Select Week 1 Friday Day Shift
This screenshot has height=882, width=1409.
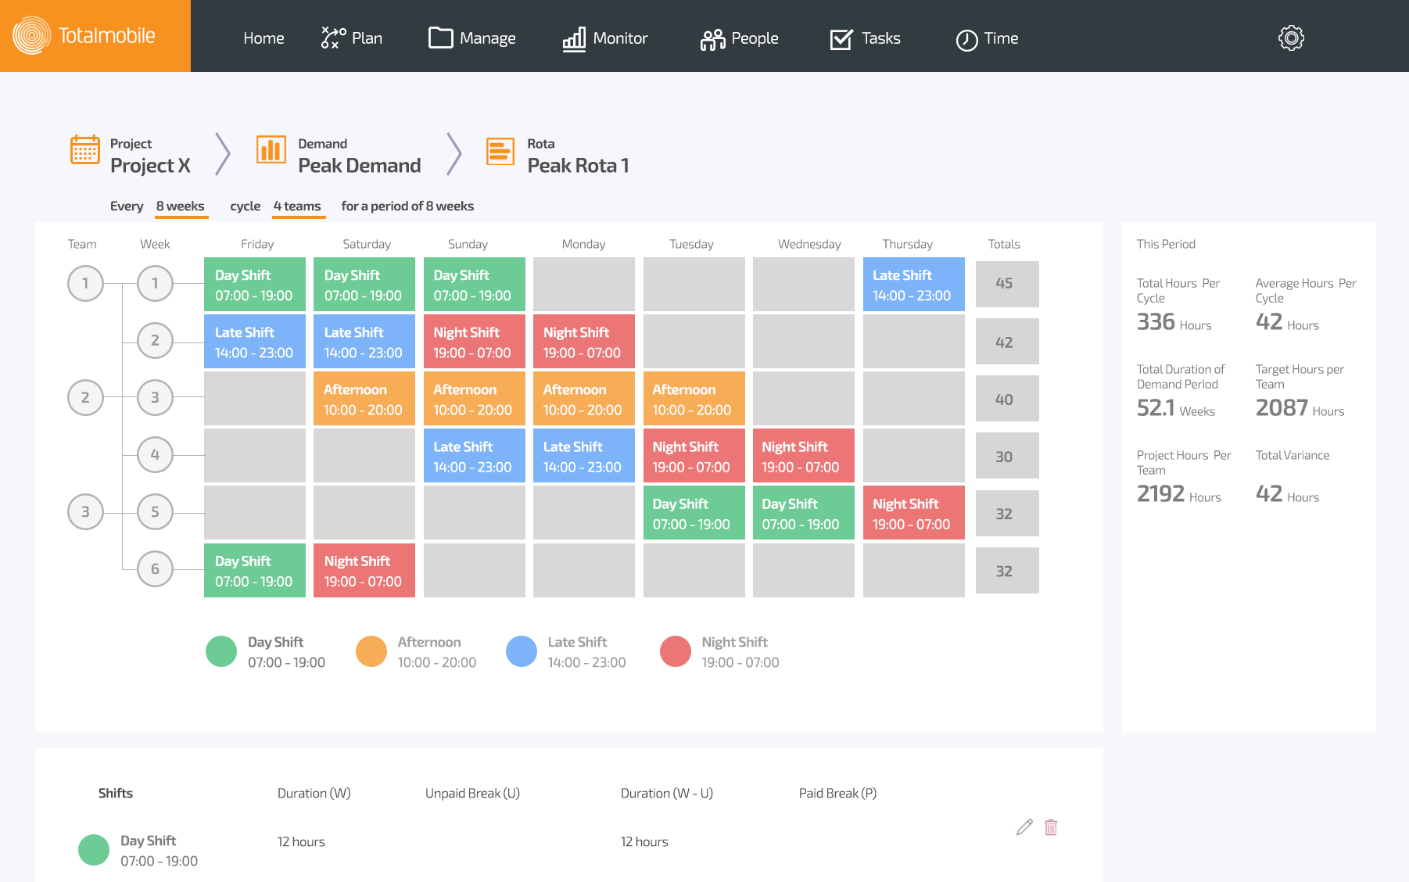[255, 285]
